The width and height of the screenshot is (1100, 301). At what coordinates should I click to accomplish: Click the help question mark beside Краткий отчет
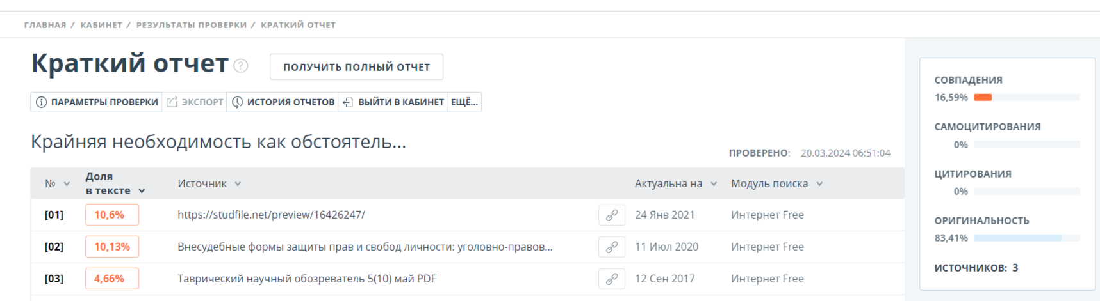(x=241, y=66)
